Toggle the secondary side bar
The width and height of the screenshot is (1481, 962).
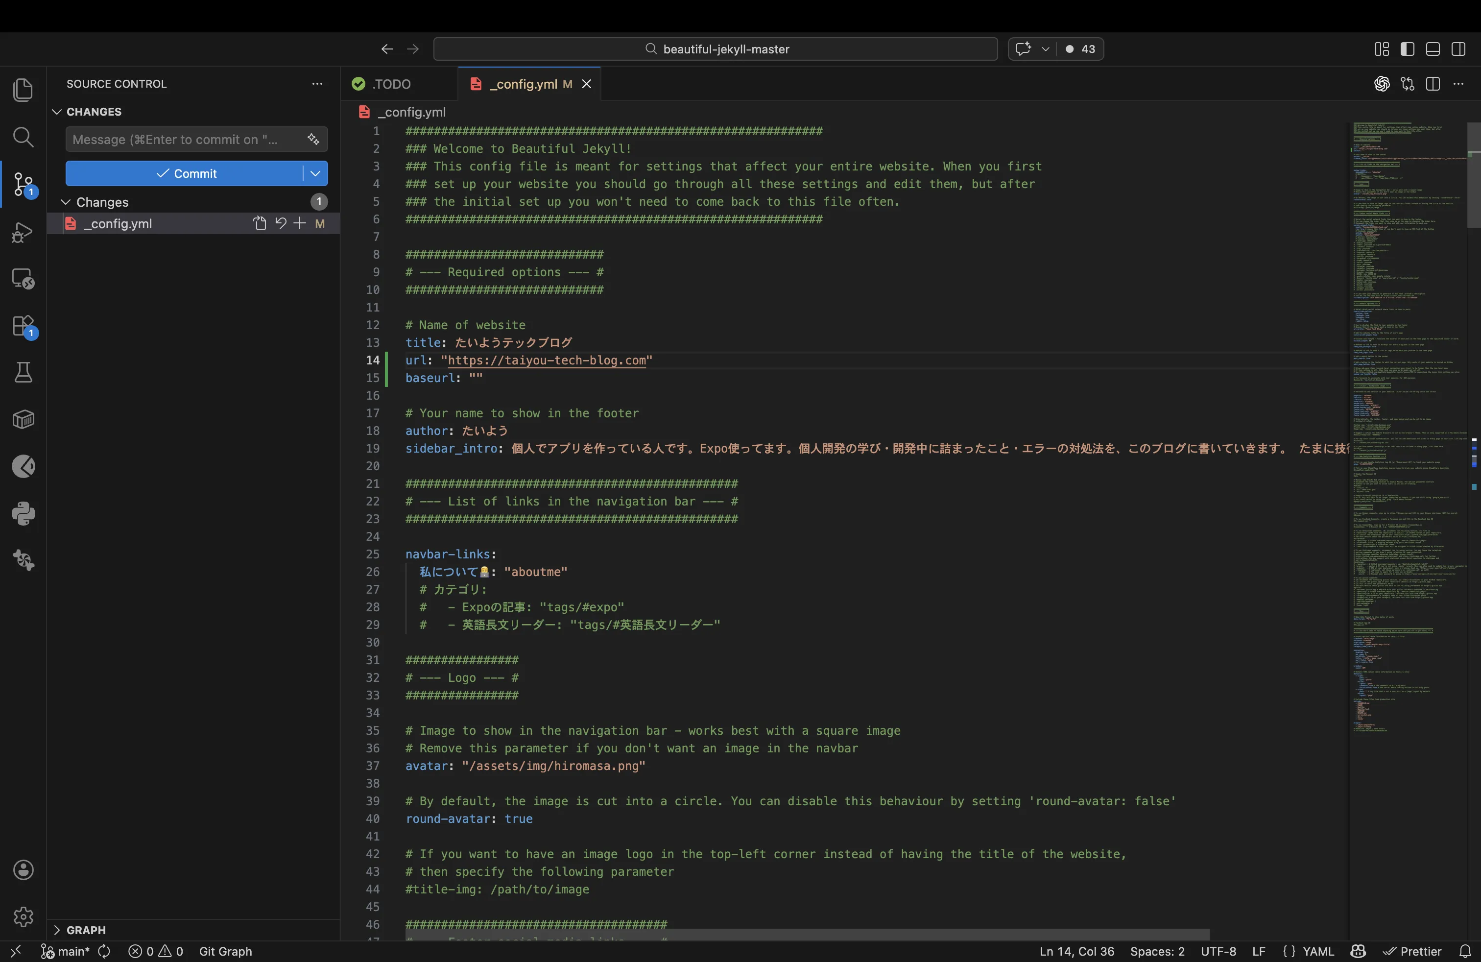point(1458,49)
